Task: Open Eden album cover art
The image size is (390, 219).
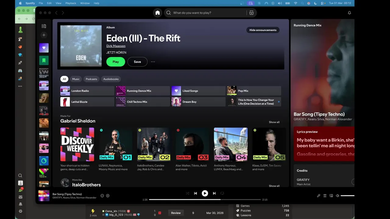Action: pos(81,46)
